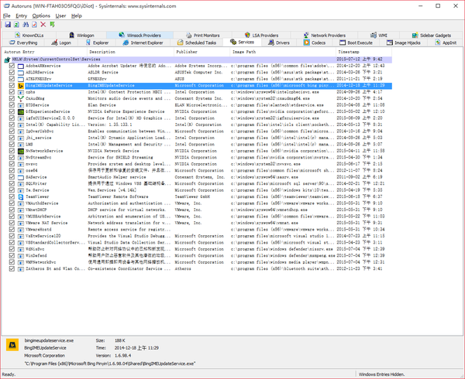Screen dimensions: 465x379
Task: Select the VsEtwService120 entry name
Action: tap(43, 236)
